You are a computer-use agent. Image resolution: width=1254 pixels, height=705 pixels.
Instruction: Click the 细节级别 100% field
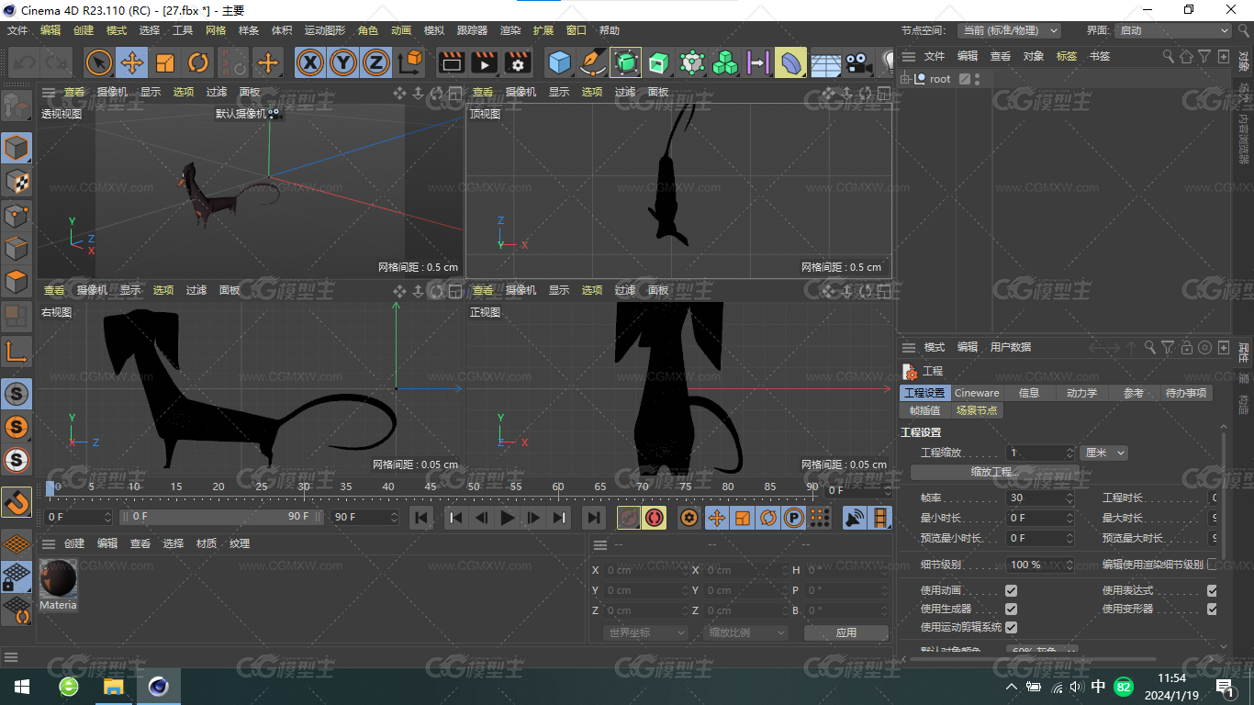point(1040,565)
